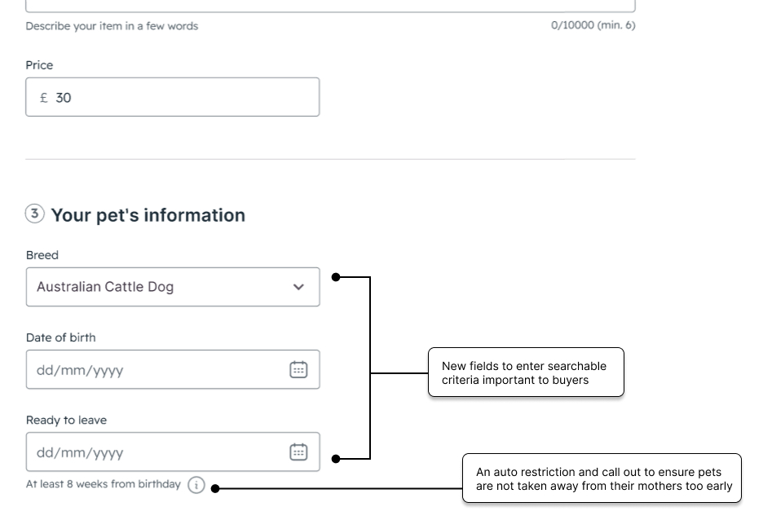Screen dimensions: 763x520
Task: Click the "Your pet's information" heading
Action: click(x=148, y=215)
